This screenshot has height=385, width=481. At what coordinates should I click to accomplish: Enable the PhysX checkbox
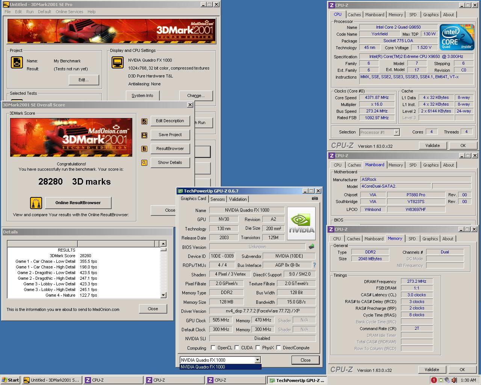tap(258, 348)
